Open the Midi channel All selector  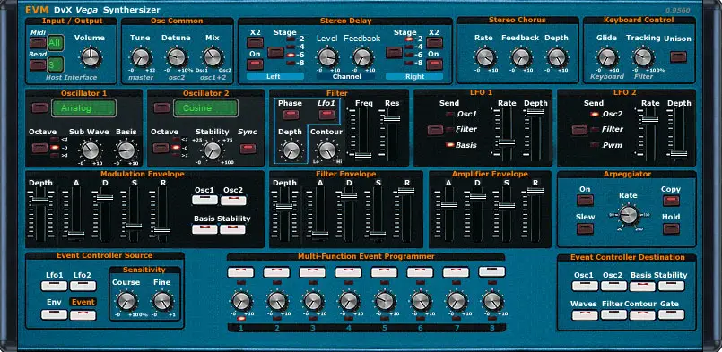click(56, 43)
